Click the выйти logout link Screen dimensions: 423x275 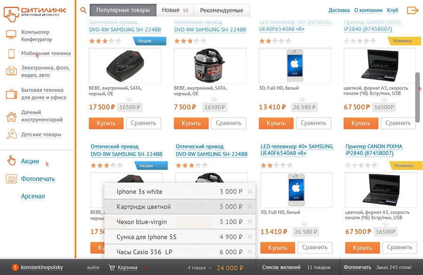[93, 267]
